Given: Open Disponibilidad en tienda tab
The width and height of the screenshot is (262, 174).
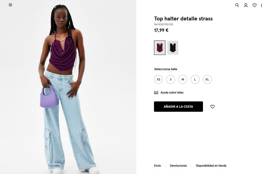Looking at the screenshot, I should [x=211, y=166].
